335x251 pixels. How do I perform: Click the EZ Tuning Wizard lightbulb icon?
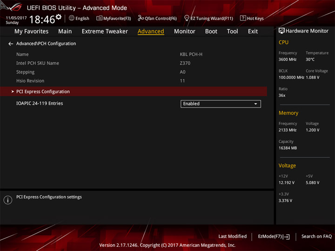tap(187, 18)
